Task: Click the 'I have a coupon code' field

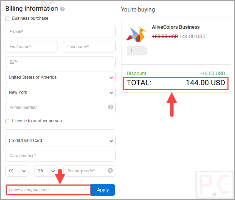Action: 48,190
